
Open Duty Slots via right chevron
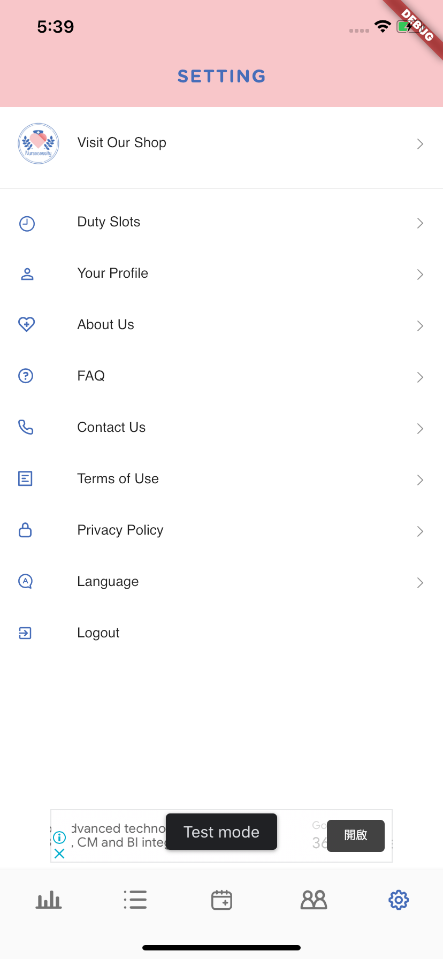point(420,223)
